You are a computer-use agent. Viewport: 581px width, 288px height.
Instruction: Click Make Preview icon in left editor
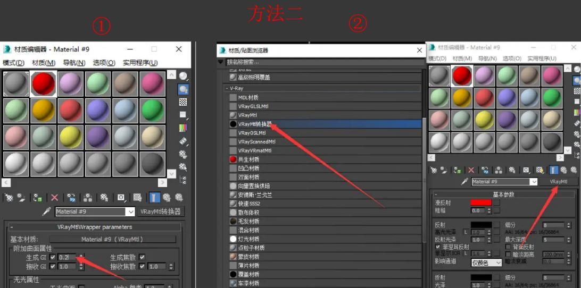[x=183, y=141]
